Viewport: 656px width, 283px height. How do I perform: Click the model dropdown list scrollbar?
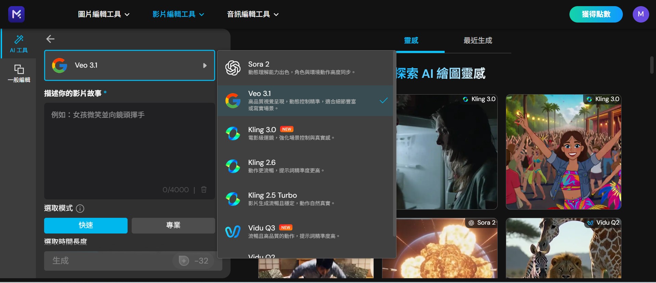pos(394,143)
